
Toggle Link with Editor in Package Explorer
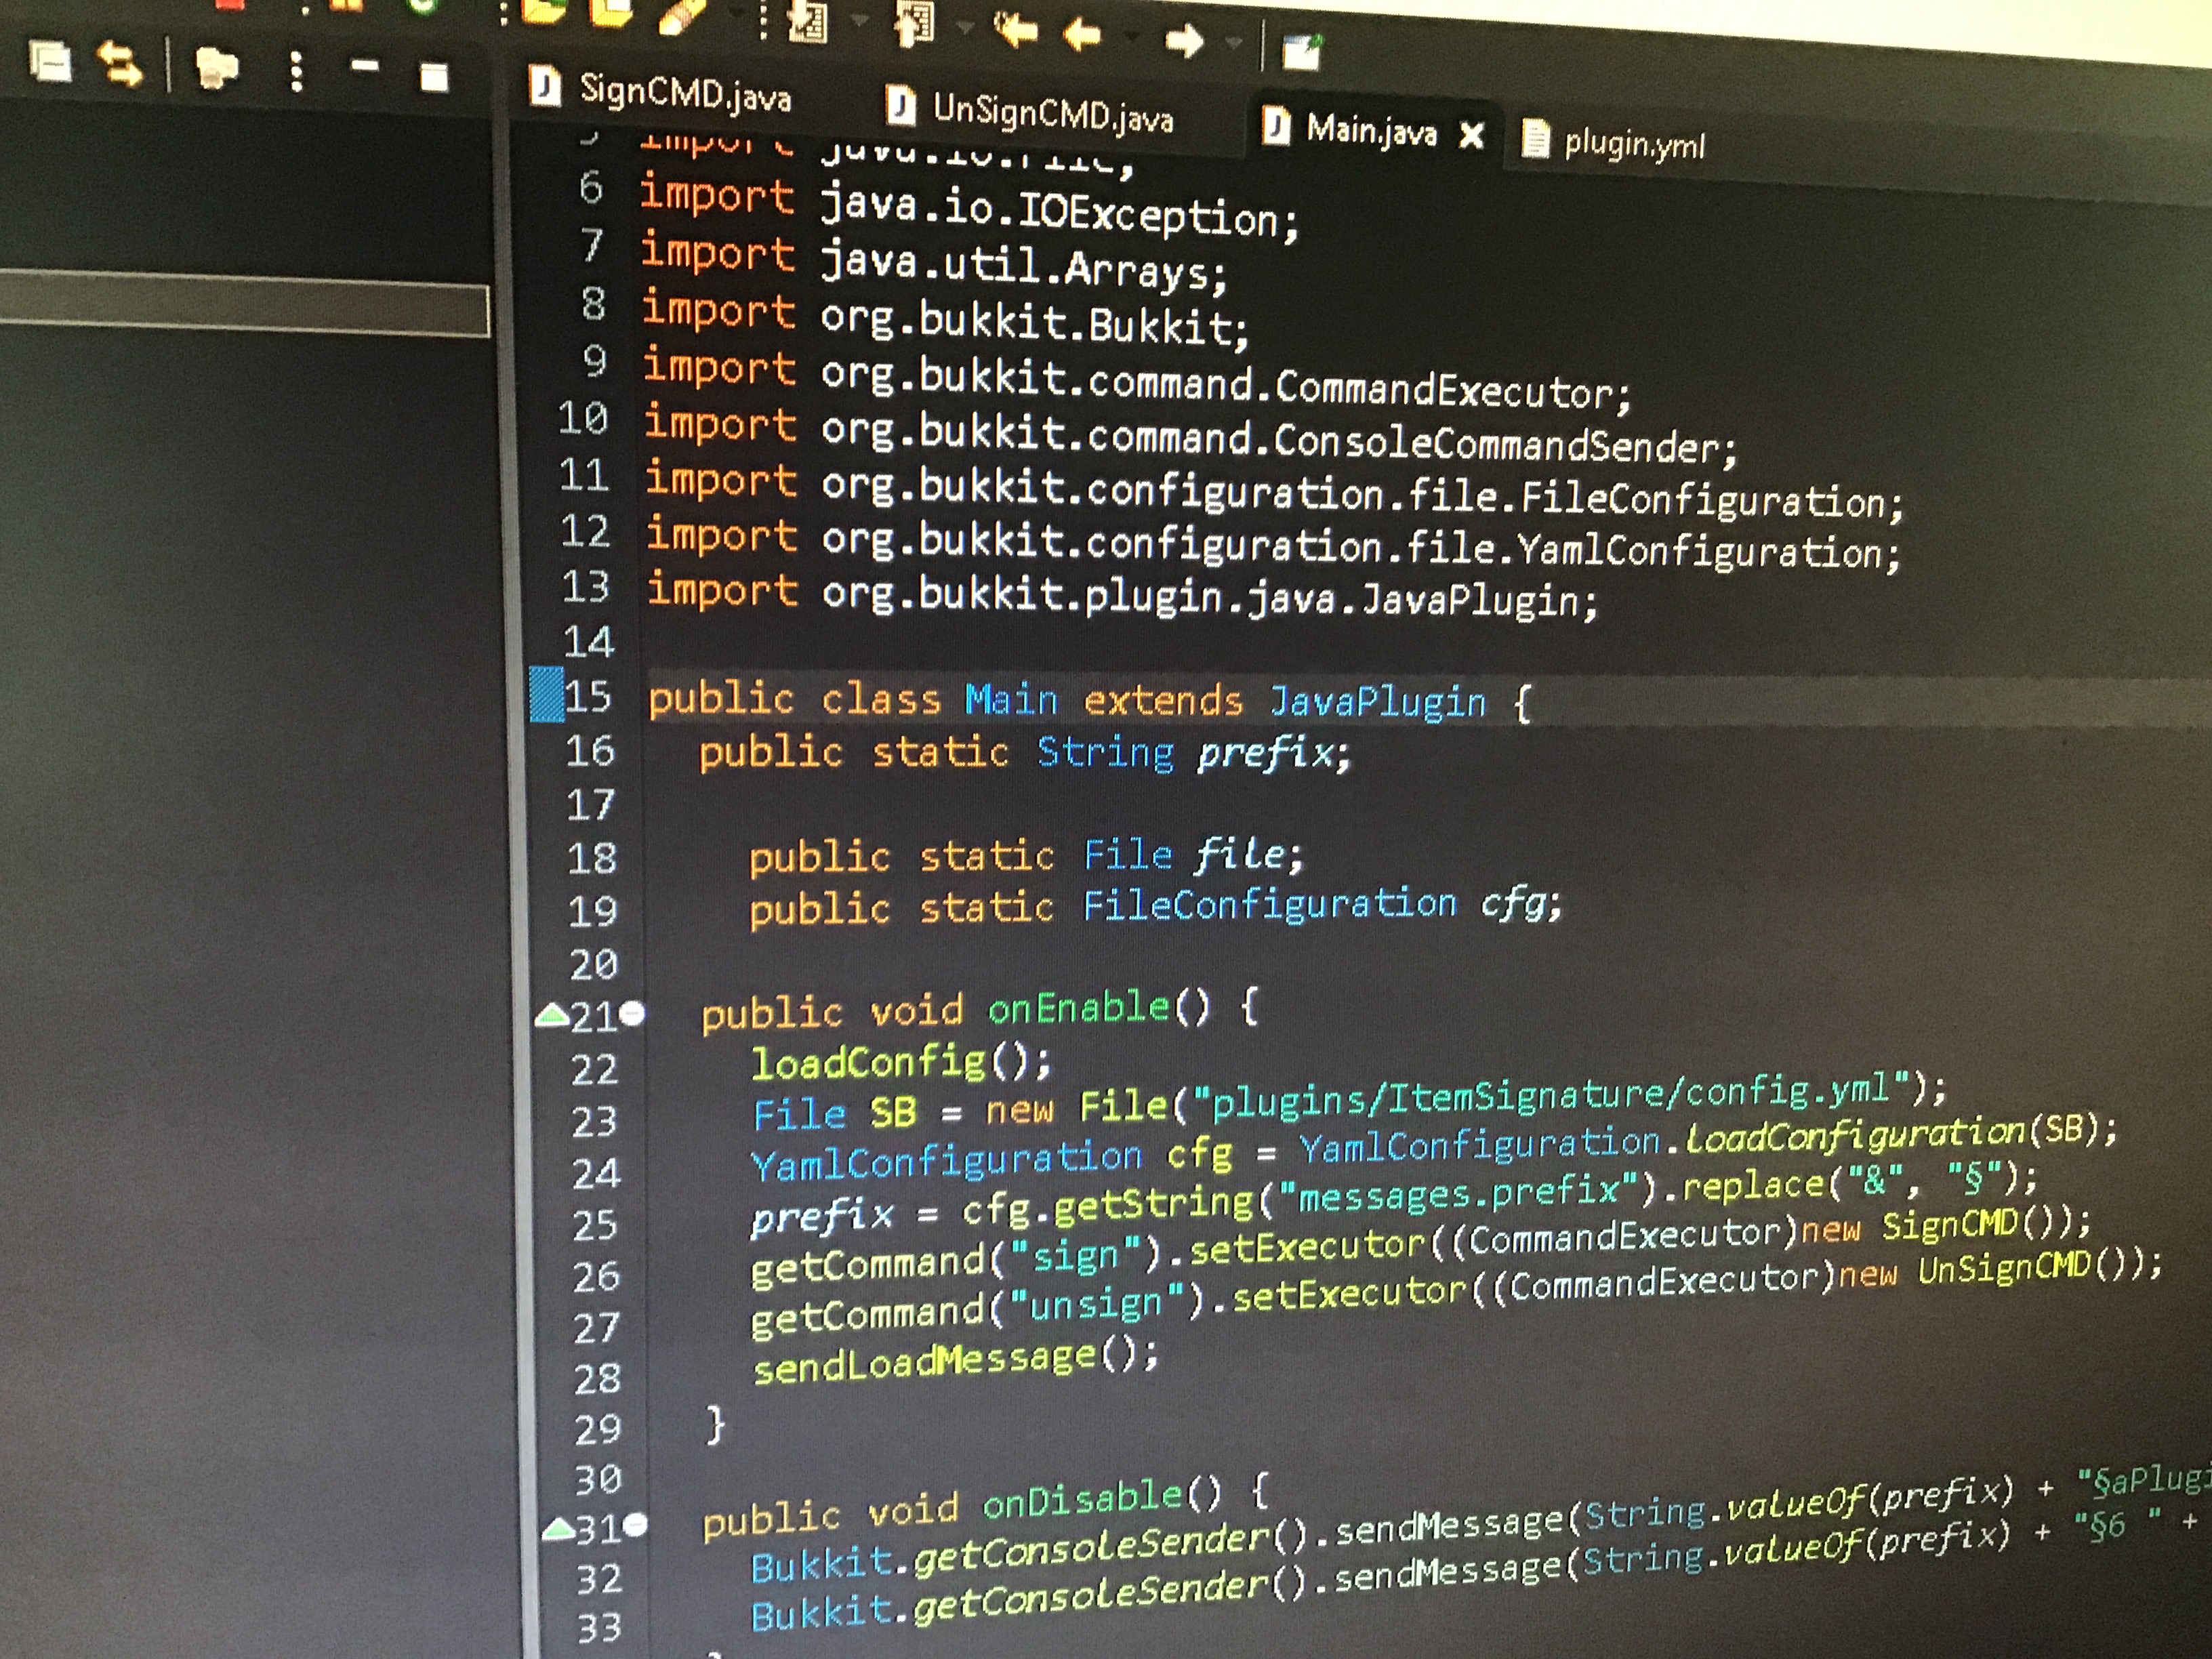coord(120,65)
